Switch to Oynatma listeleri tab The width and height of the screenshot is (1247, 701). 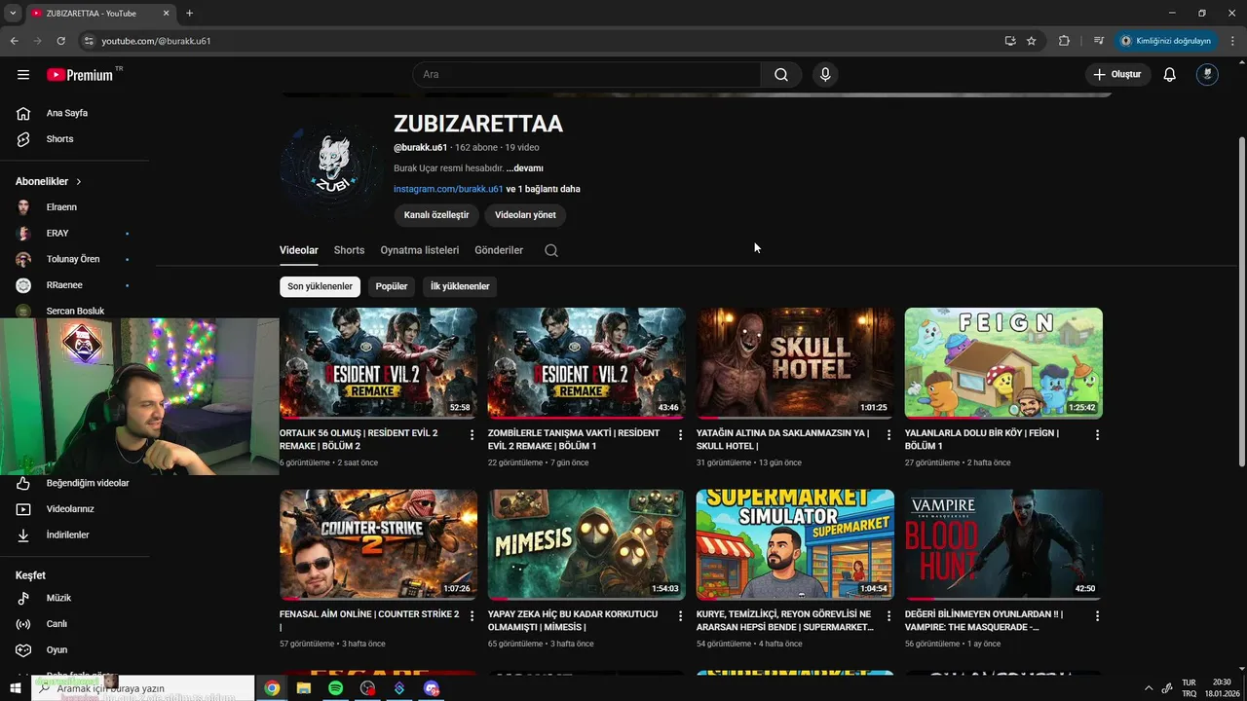point(420,250)
